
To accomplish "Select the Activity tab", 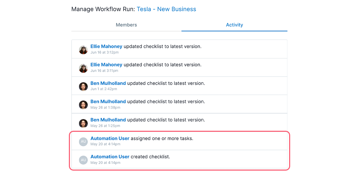I will coord(234,25).
